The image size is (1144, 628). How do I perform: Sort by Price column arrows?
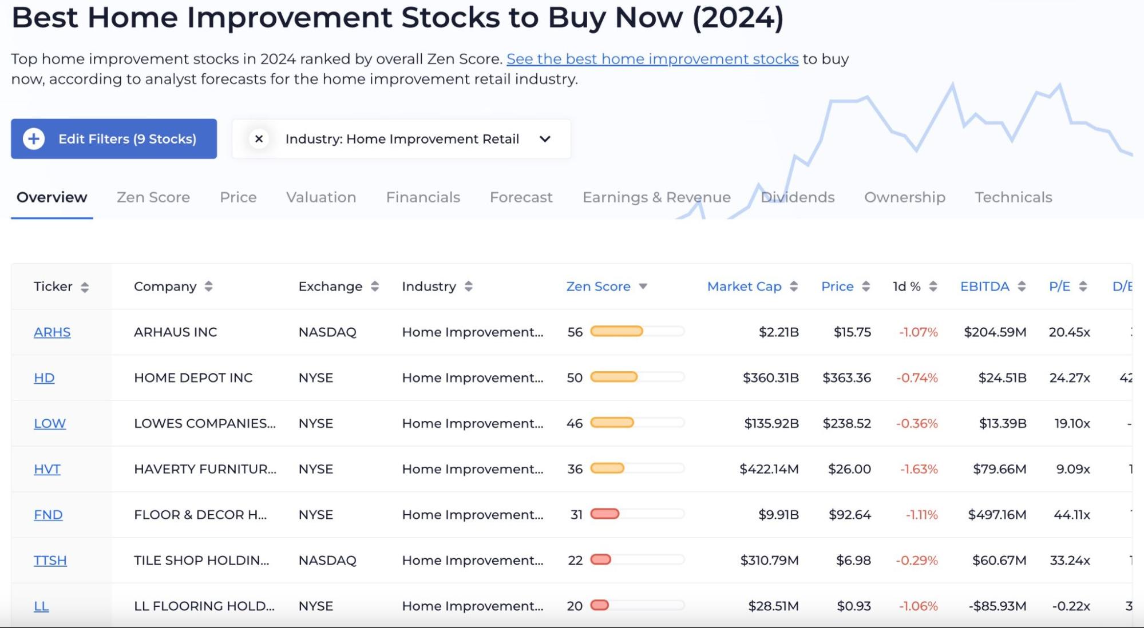tap(866, 287)
